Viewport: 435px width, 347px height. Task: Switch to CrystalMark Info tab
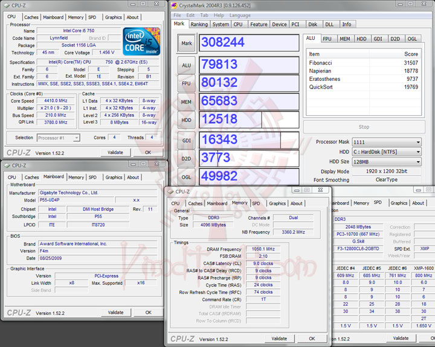click(x=347, y=24)
